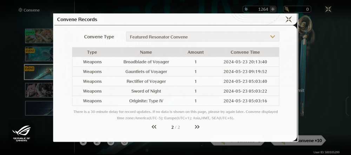Click the Name column header
The height and width of the screenshot is (155, 351).
(146, 52)
